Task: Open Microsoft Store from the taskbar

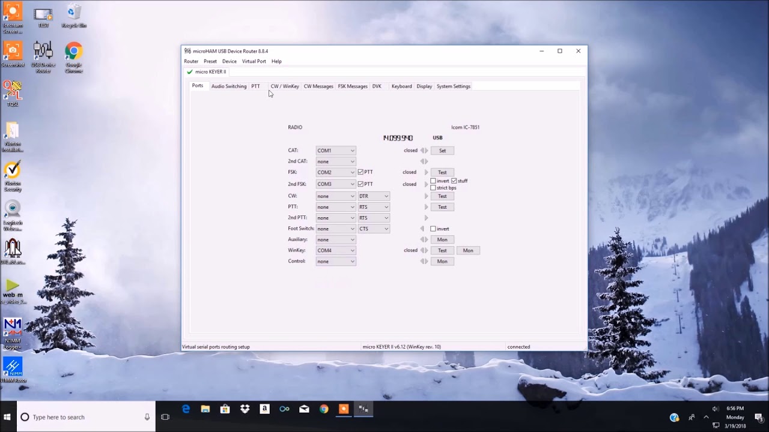Action: [225, 409]
